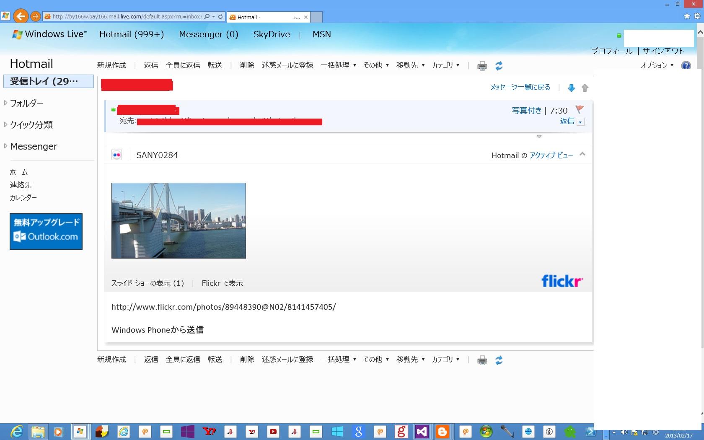Click the flickr logo in photo panel
The image size is (704, 440).
562,281
